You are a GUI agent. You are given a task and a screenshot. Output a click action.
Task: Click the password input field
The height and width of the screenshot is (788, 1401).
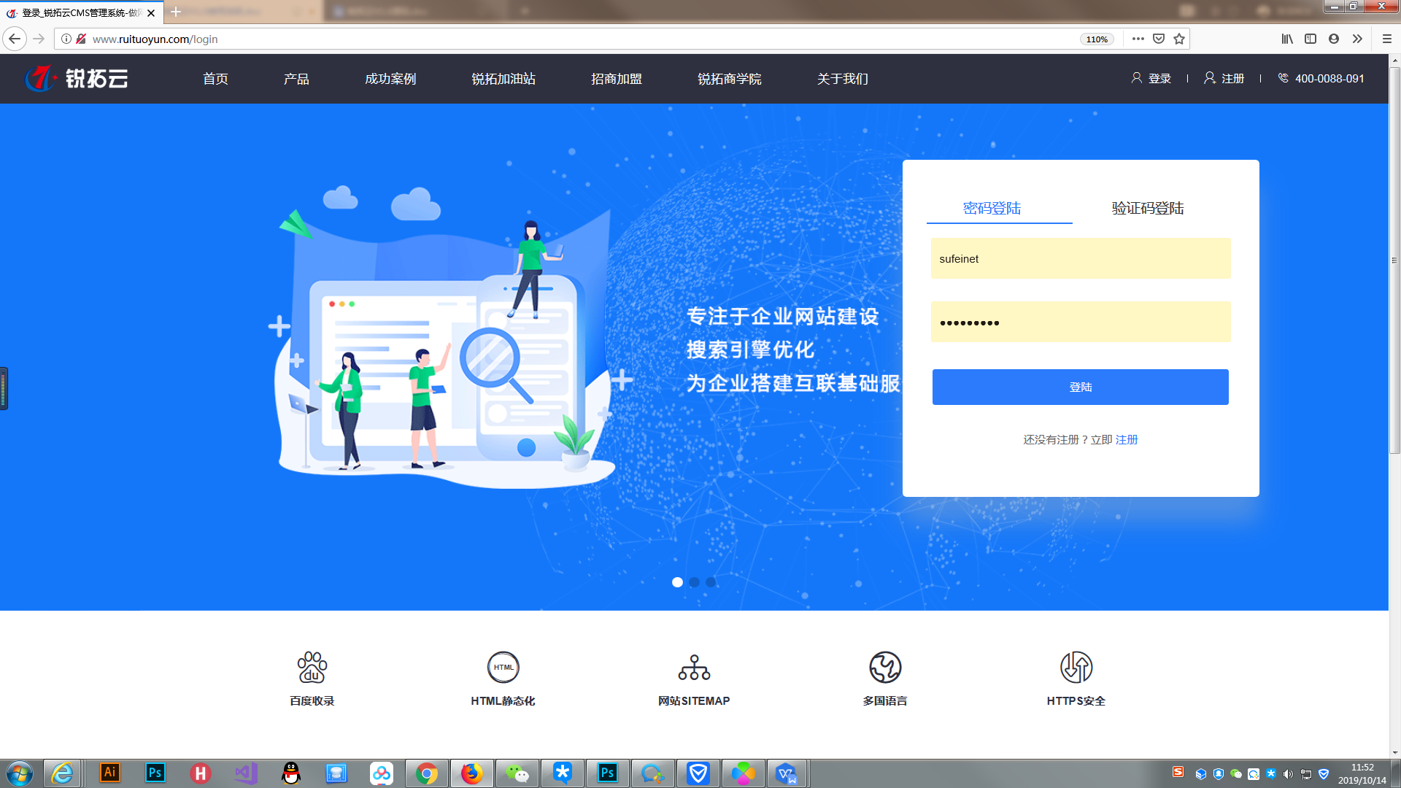coord(1080,322)
